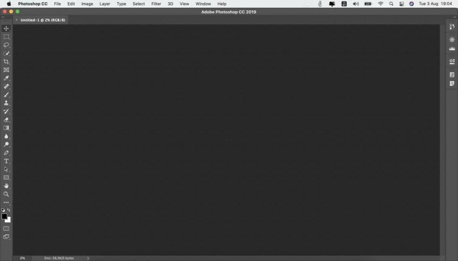
Task: Select the Hand tool
Action: (x=6, y=186)
